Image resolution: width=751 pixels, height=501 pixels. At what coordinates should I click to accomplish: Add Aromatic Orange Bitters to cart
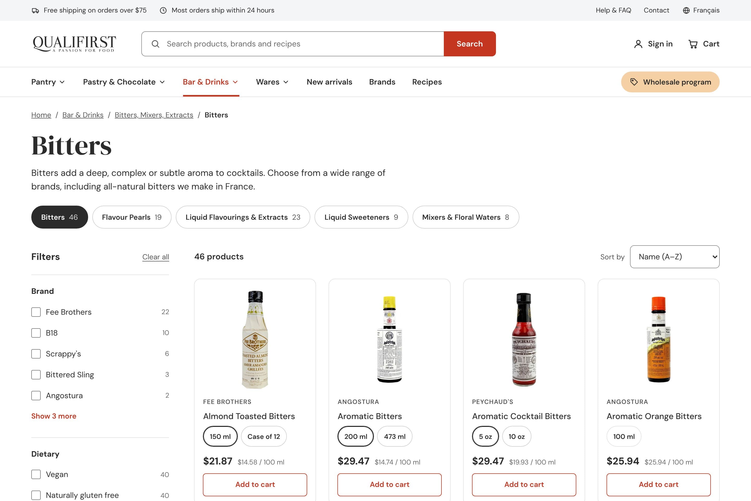tap(658, 484)
